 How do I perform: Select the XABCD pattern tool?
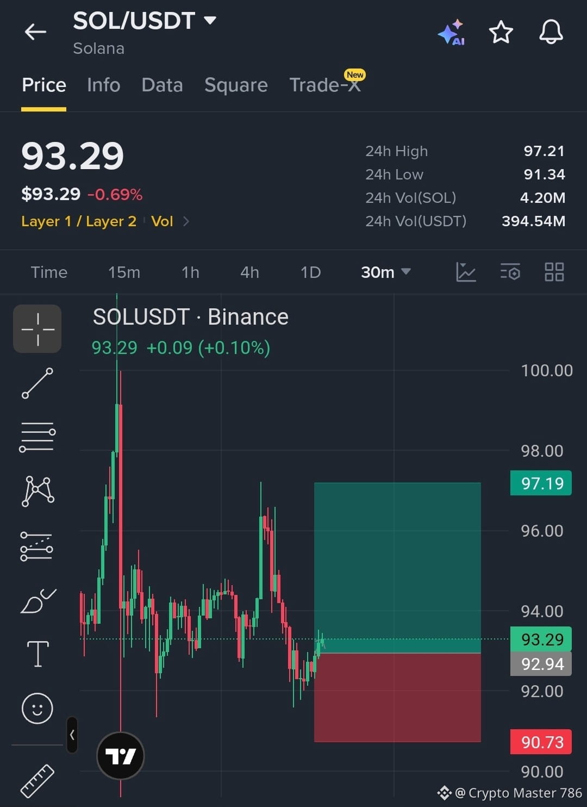coord(38,491)
